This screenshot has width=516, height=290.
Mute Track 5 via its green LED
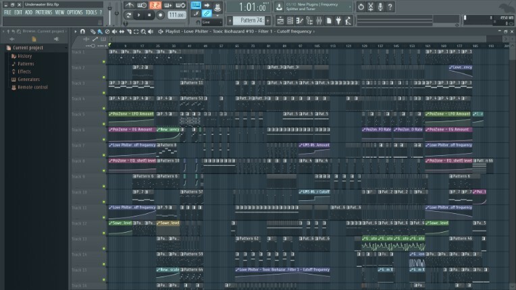(x=104, y=124)
